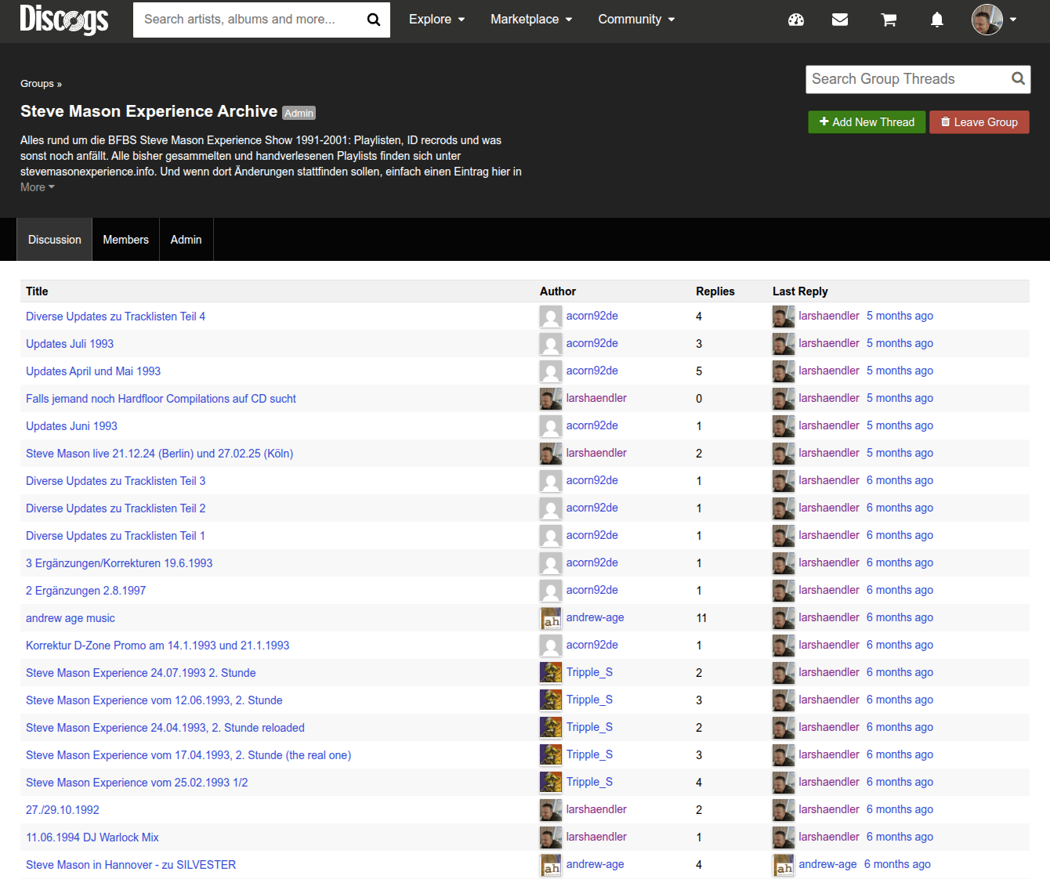
Task: Switch to the Admin tab
Action: [x=186, y=240]
